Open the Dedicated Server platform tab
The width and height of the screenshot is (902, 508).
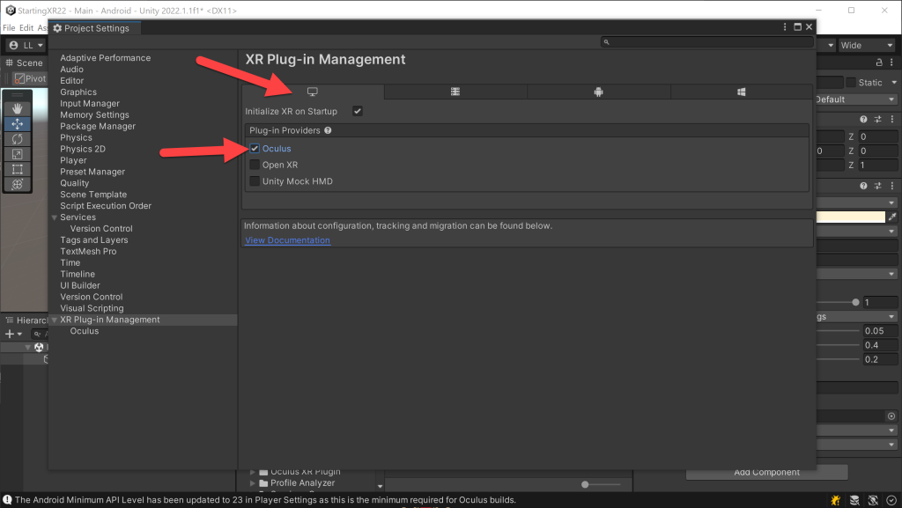point(455,92)
